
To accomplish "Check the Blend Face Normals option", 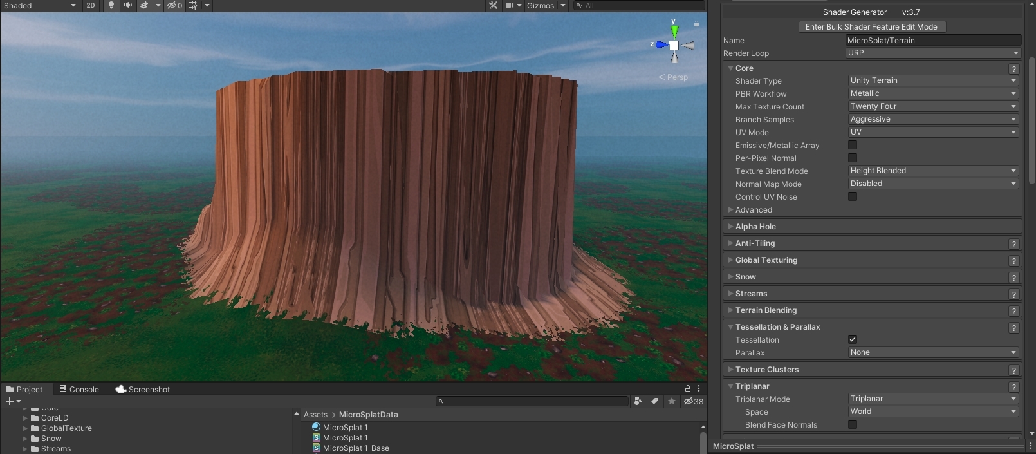I will (853, 424).
